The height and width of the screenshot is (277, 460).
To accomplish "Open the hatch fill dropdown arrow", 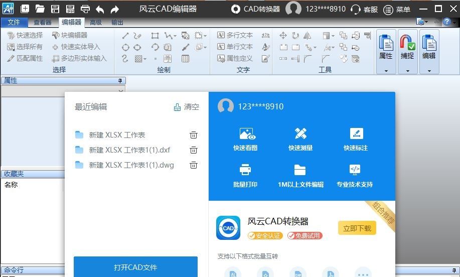I will (x=145, y=59).
